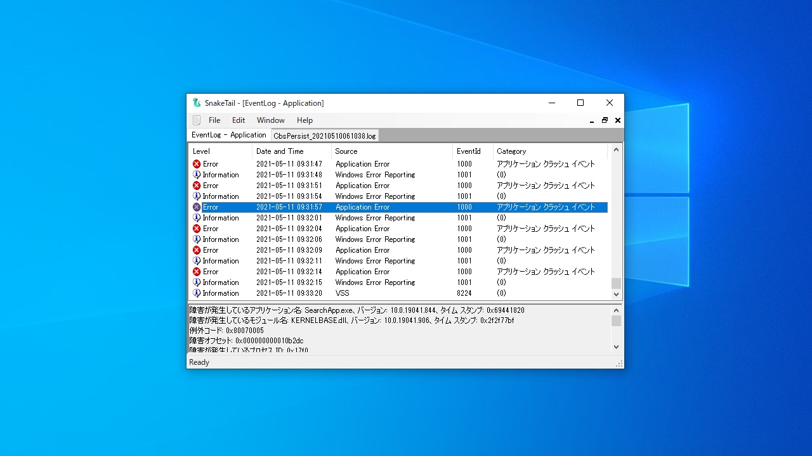Click the SearchApp.exe detail line
Image resolution: width=812 pixels, height=456 pixels.
[x=357, y=310]
